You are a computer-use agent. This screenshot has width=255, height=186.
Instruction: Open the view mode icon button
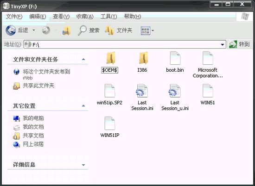click(x=146, y=31)
